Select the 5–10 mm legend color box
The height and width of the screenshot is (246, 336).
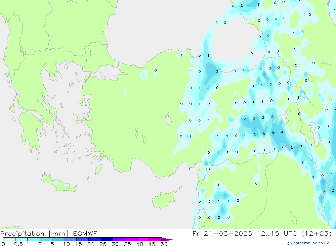(58, 239)
